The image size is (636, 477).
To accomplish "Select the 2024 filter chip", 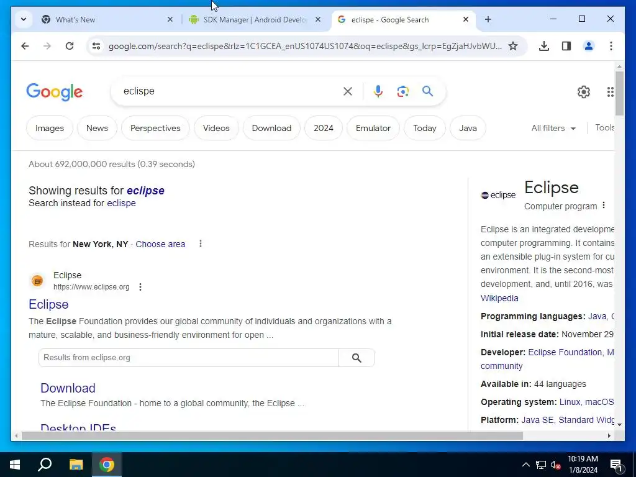I will tap(323, 128).
